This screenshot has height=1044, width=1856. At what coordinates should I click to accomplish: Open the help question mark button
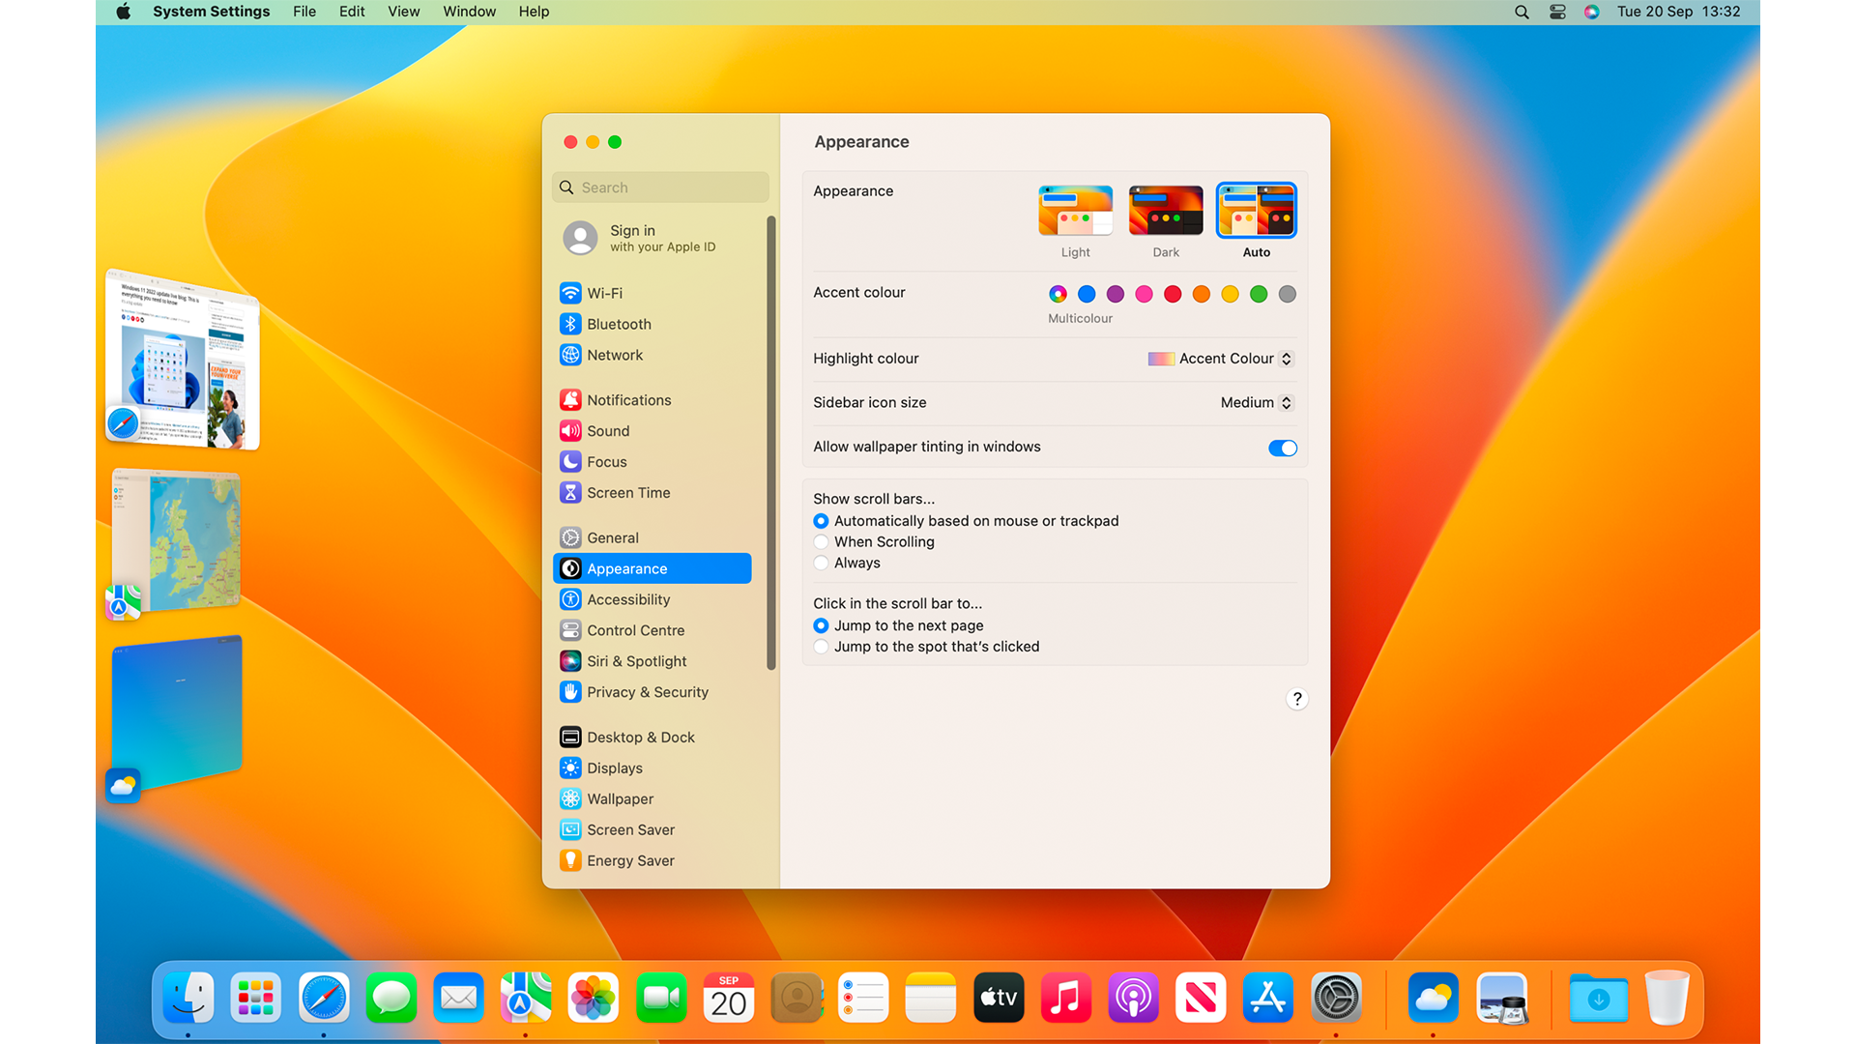(1297, 699)
